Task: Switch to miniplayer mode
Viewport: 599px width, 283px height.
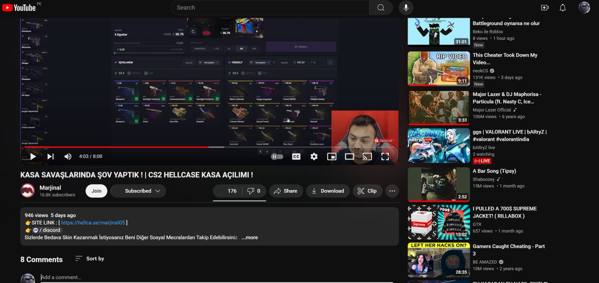Action: tap(331, 156)
